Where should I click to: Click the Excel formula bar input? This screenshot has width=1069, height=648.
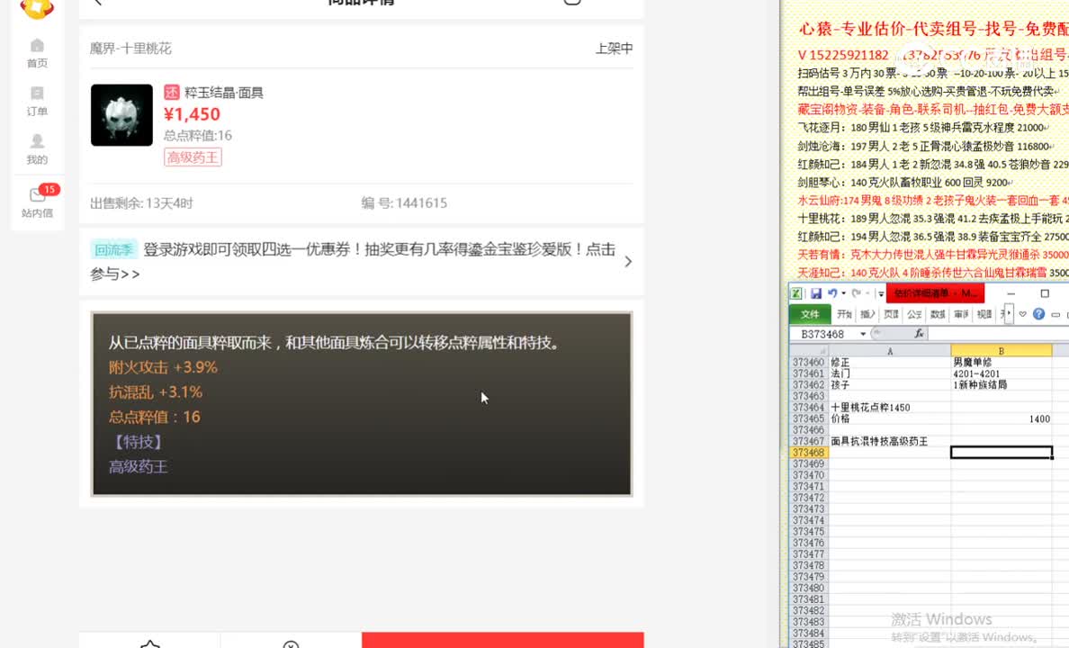click(x=998, y=334)
